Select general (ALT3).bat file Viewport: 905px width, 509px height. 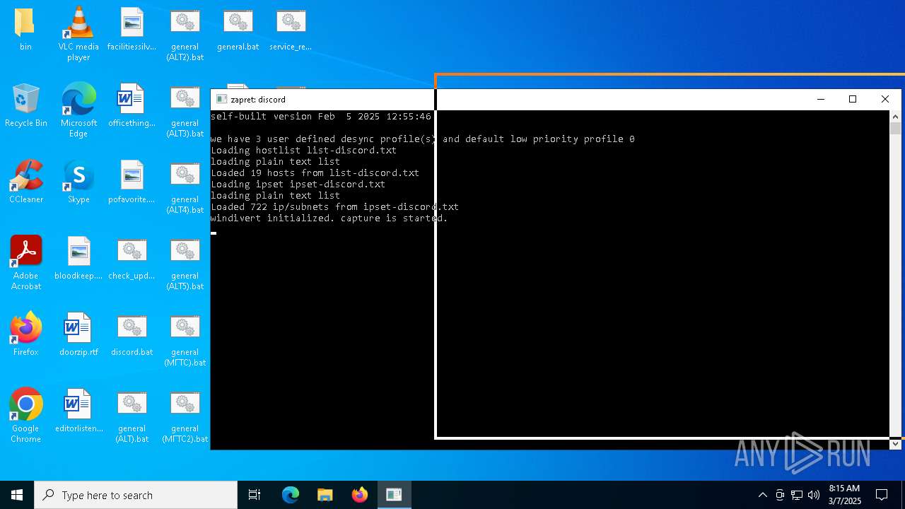tap(185, 110)
